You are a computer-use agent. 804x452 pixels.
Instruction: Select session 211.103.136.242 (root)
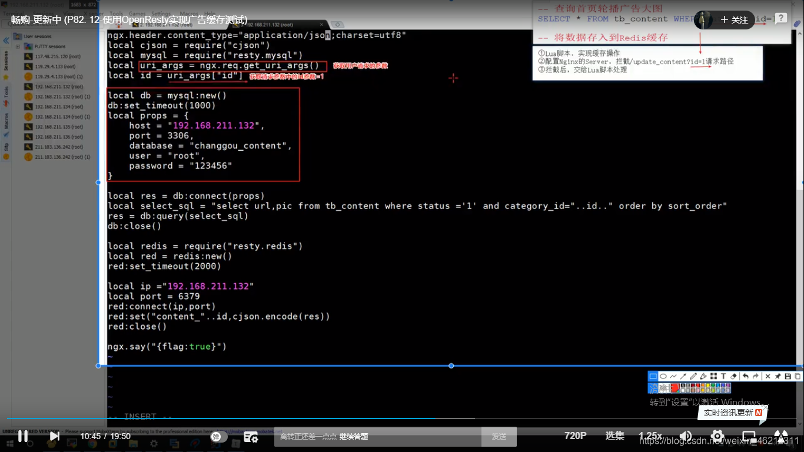(58, 147)
